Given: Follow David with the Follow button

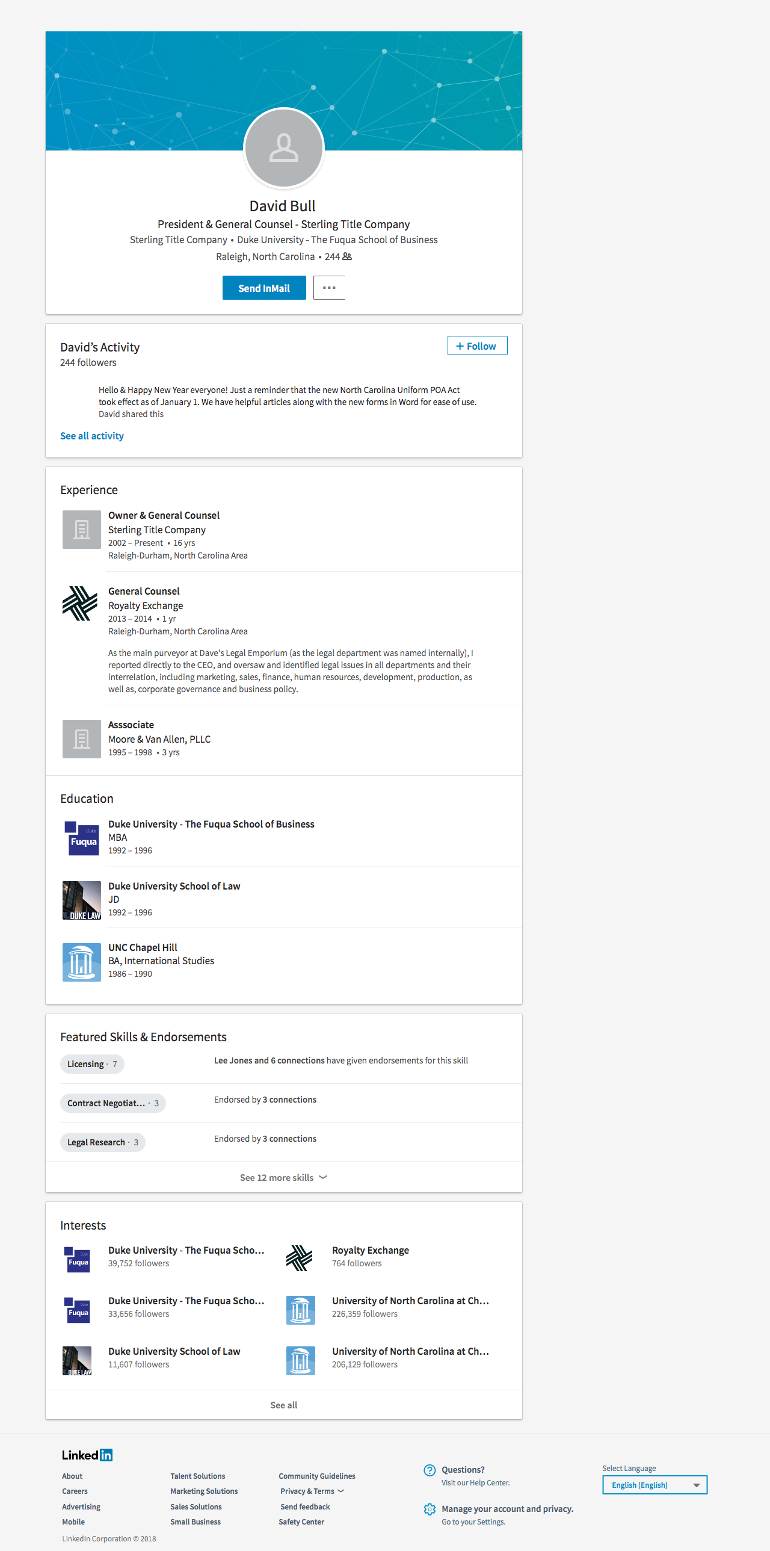Looking at the screenshot, I should 477,346.
